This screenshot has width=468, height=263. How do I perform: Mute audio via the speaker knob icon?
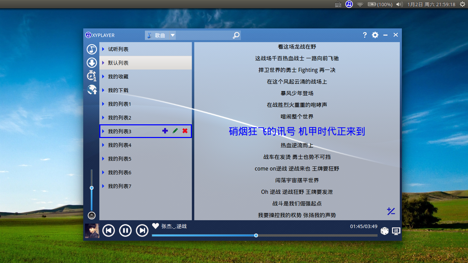pyautogui.click(x=91, y=215)
